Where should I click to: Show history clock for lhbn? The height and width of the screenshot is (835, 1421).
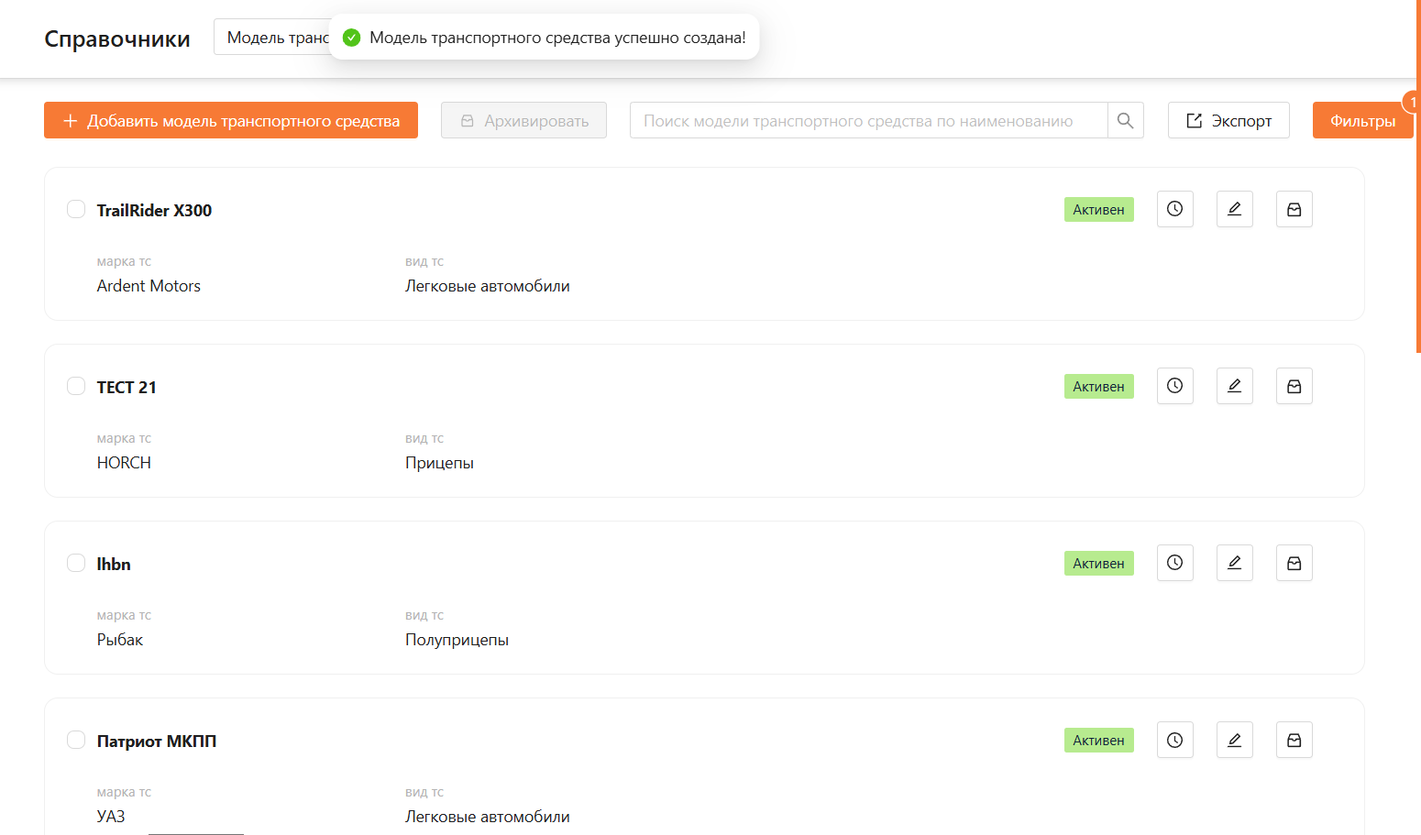(x=1174, y=563)
